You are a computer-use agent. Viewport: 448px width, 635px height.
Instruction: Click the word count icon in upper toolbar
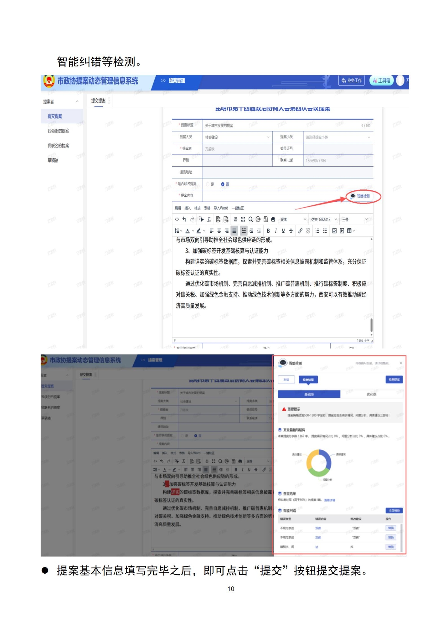coord(235,219)
